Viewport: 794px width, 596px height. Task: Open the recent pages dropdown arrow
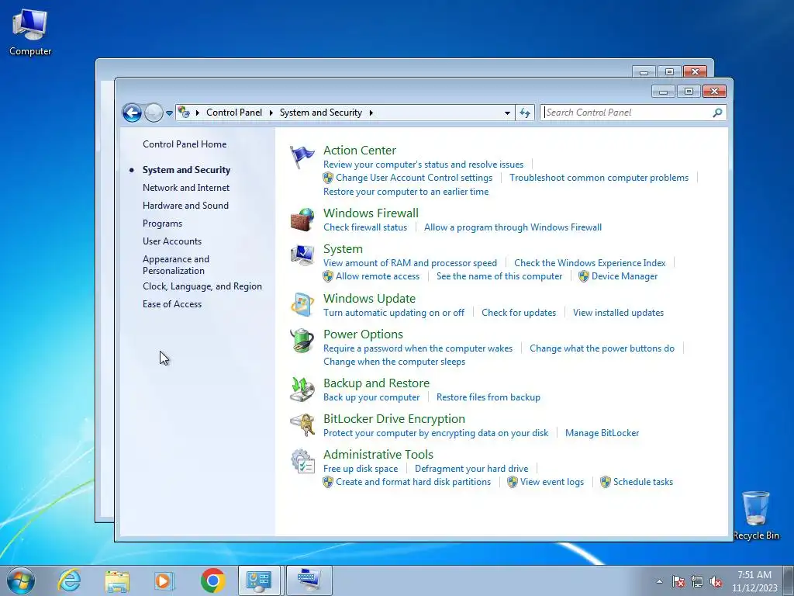click(x=169, y=113)
